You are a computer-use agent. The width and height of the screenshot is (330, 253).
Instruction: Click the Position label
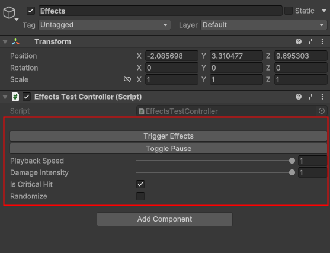23,56
